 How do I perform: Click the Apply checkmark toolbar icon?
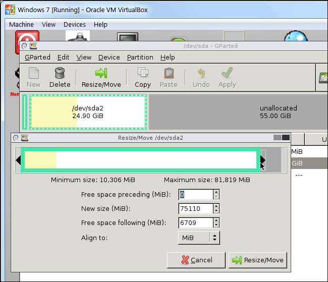227,74
